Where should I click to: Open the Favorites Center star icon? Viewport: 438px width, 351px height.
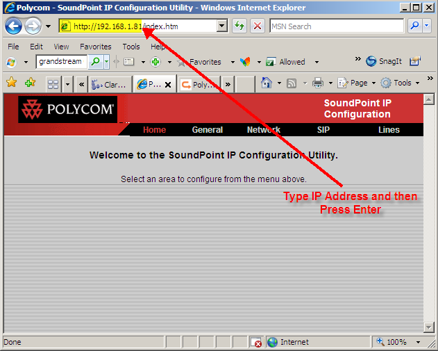(x=11, y=83)
